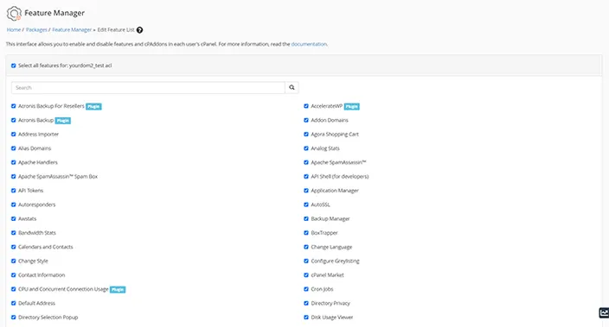Uncheck the Analog Stats feature
This screenshot has width=609, height=327.
pyautogui.click(x=306, y=148)
